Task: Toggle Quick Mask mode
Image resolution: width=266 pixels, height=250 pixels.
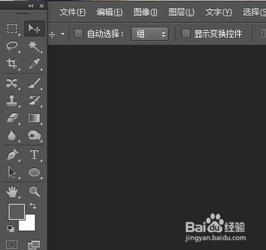Action: (12, 244)
